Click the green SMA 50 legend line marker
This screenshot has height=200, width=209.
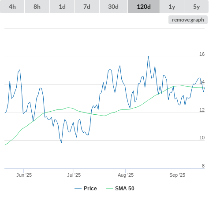109,189
